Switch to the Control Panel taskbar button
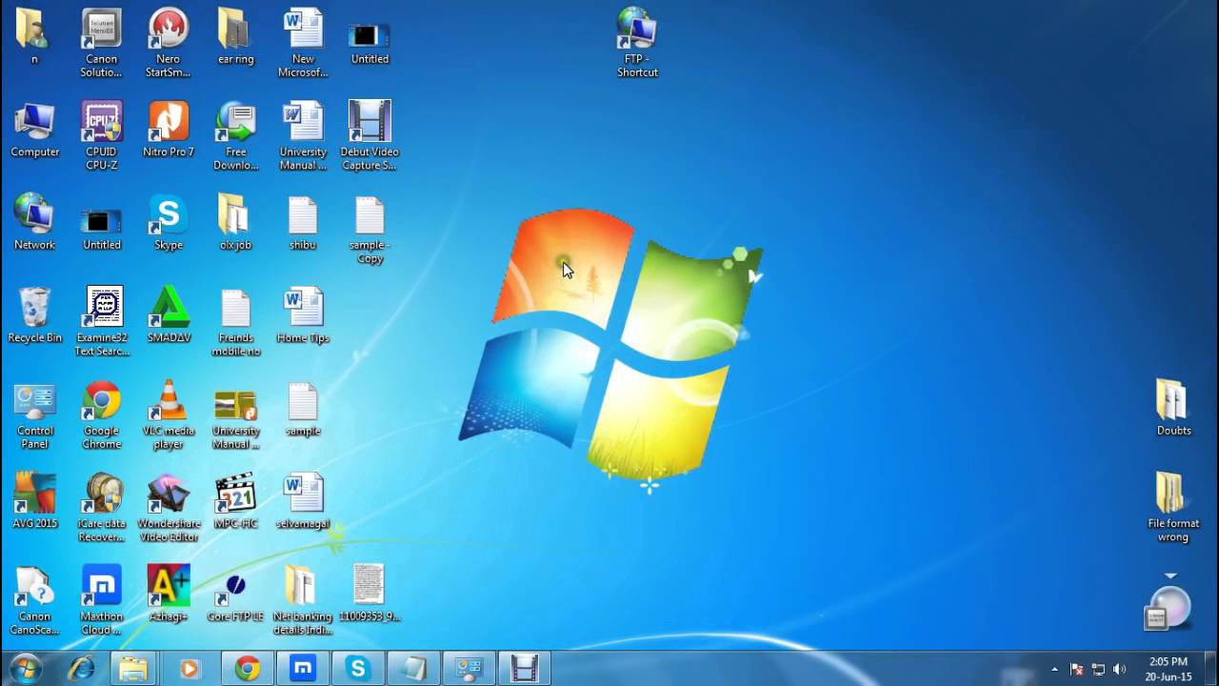The height and width of the screenshot is (686, 1219). 469,669
